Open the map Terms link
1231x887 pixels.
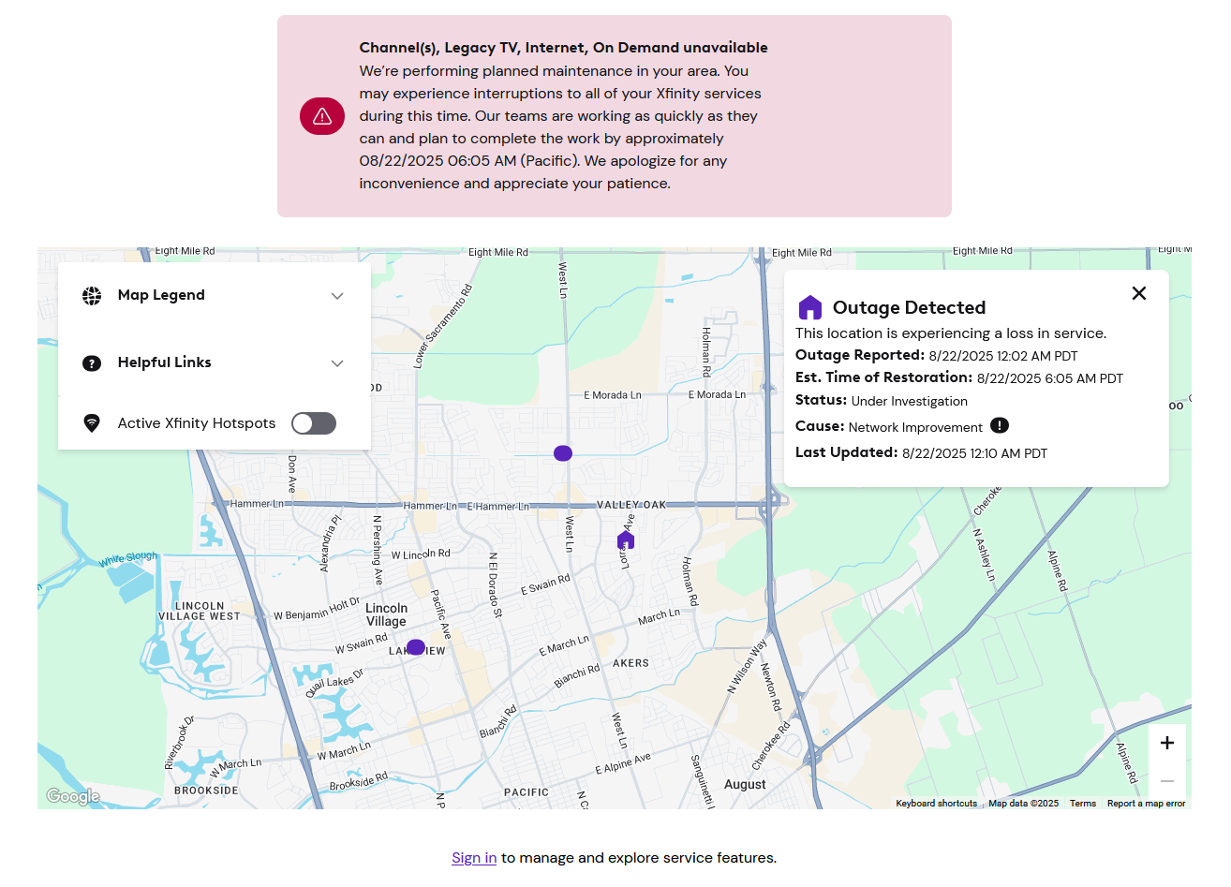1083,804
